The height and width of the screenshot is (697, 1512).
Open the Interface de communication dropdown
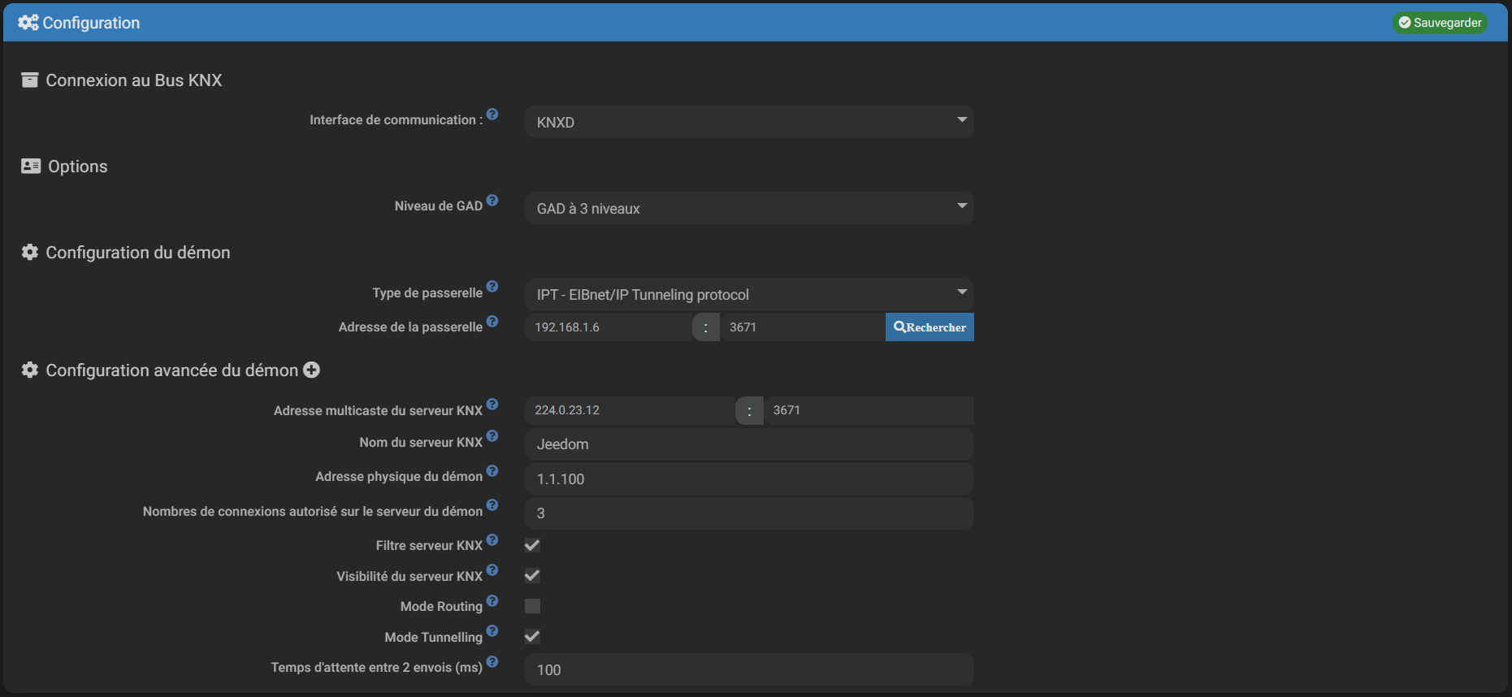tap(748, 122)
